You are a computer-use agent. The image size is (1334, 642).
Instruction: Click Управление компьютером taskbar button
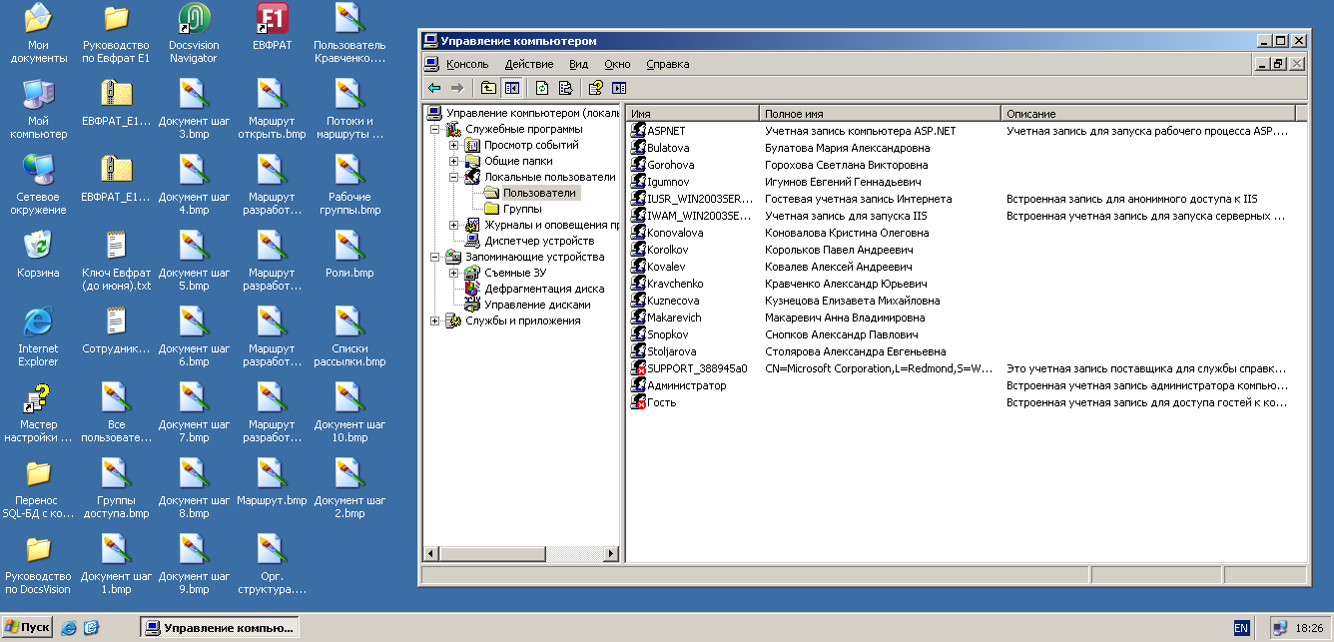[220, 628]
